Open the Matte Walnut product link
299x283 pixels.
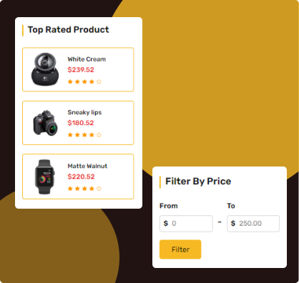pos(87,166)
